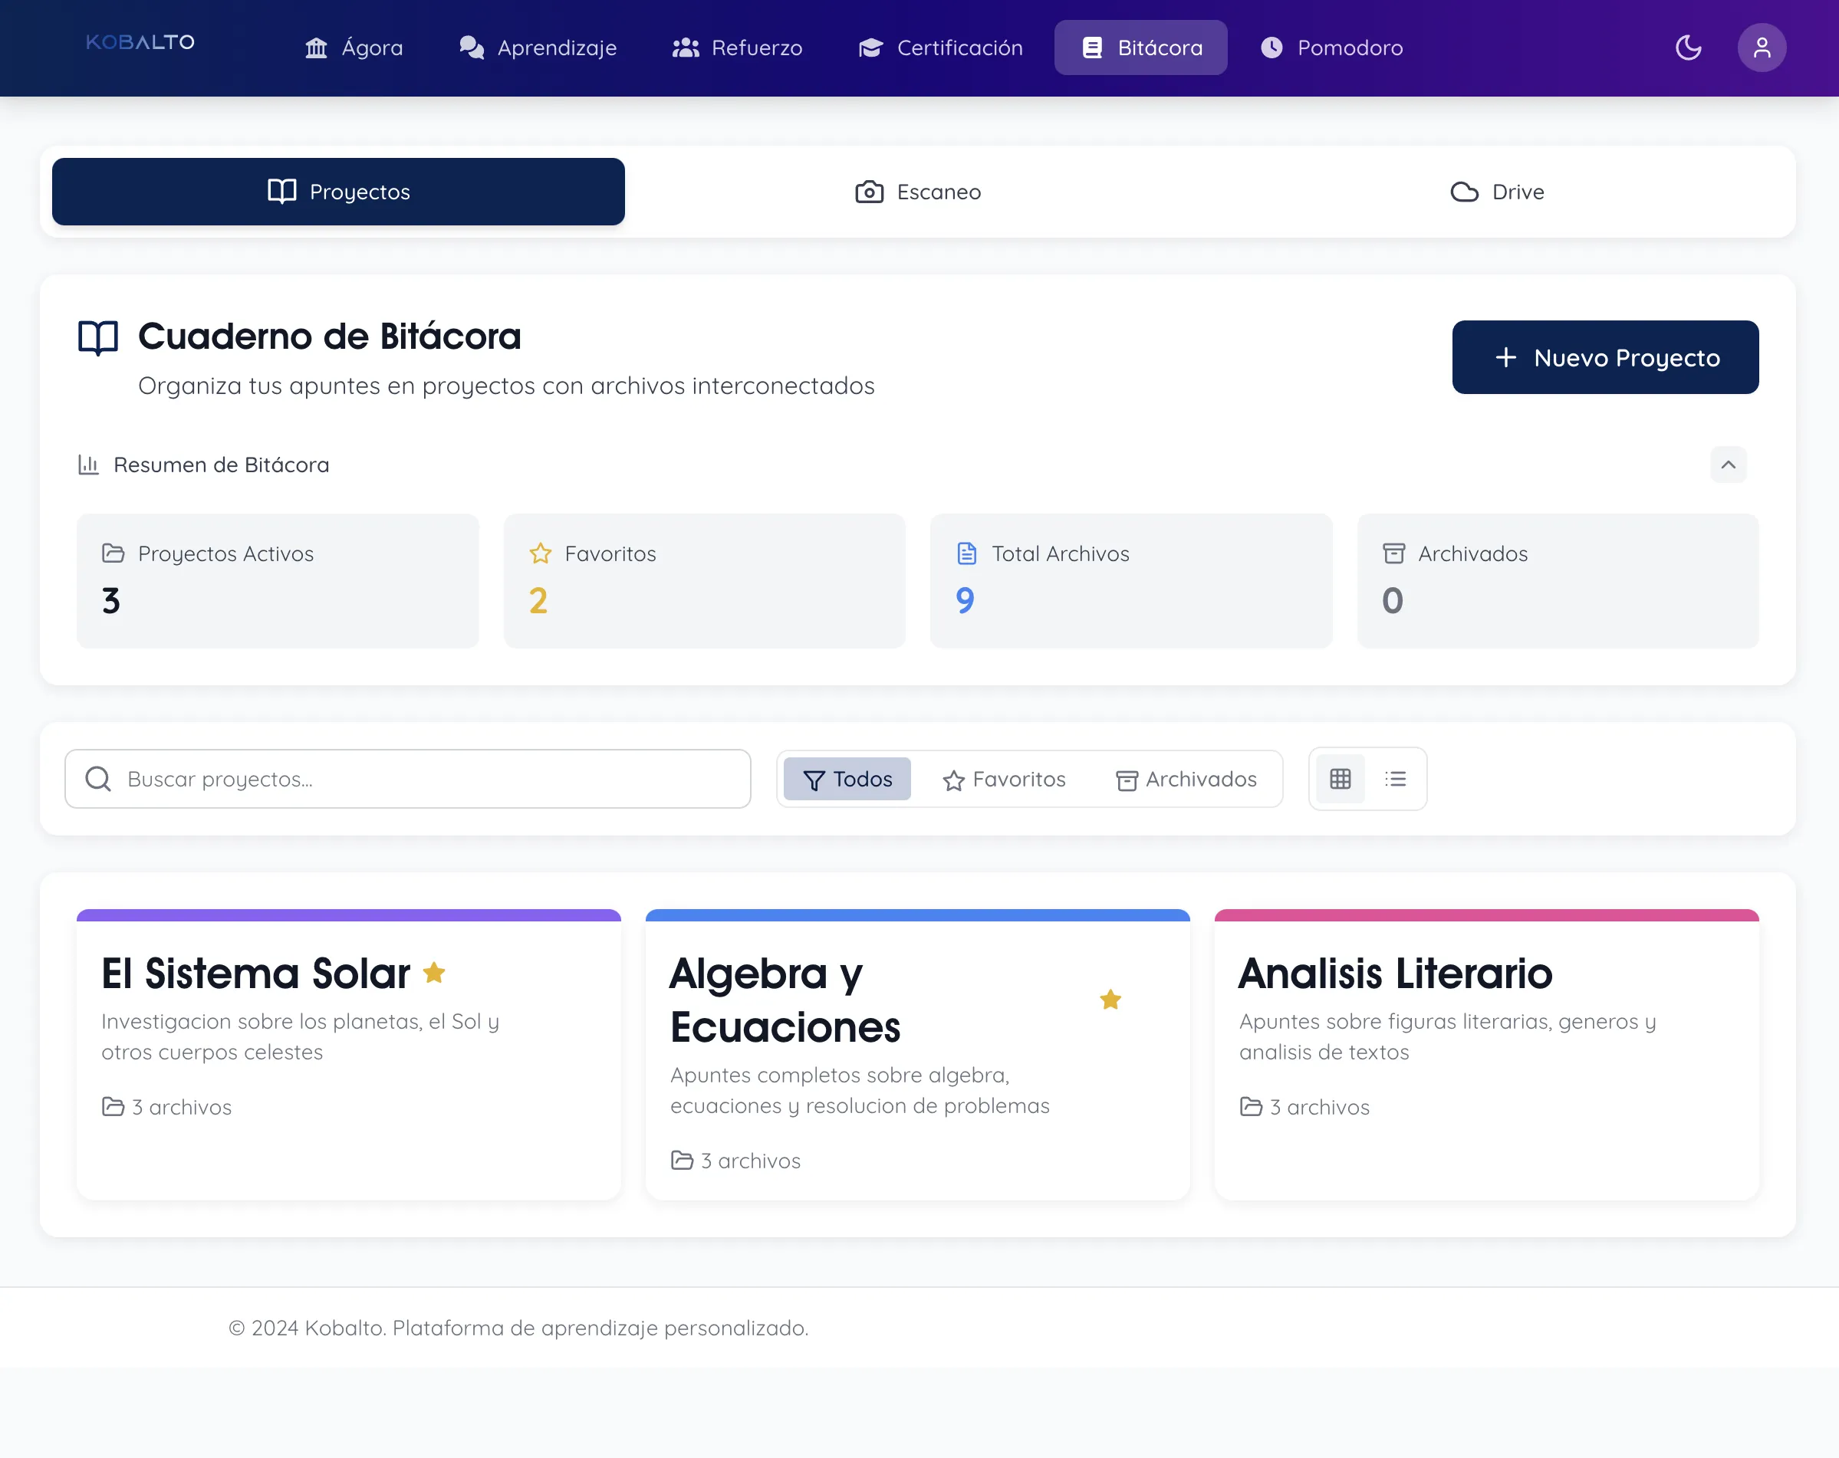
Task: Show Archivados projects filter
Action: pyautogui.click(x=1186, y=780)
